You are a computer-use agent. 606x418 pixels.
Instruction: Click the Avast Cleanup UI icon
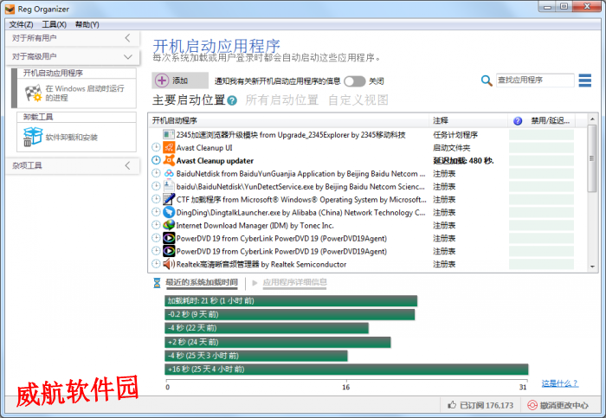(169, 148)
